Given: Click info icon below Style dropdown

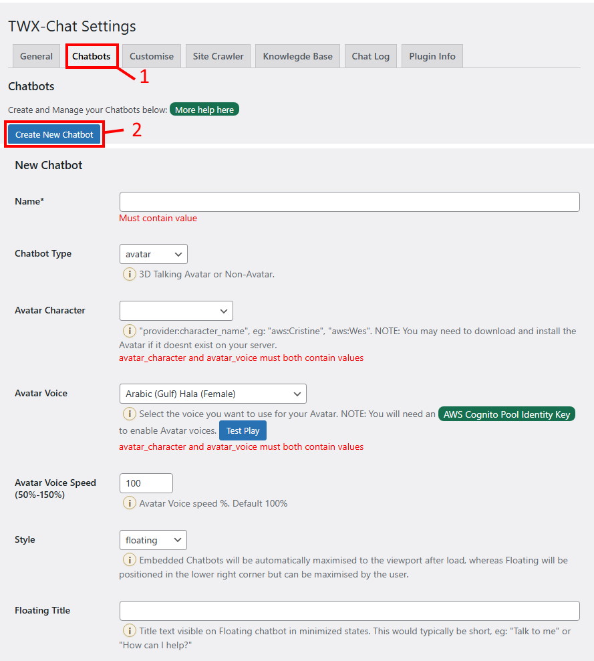Looking at the screenshot, I should (x=129, y=560).
